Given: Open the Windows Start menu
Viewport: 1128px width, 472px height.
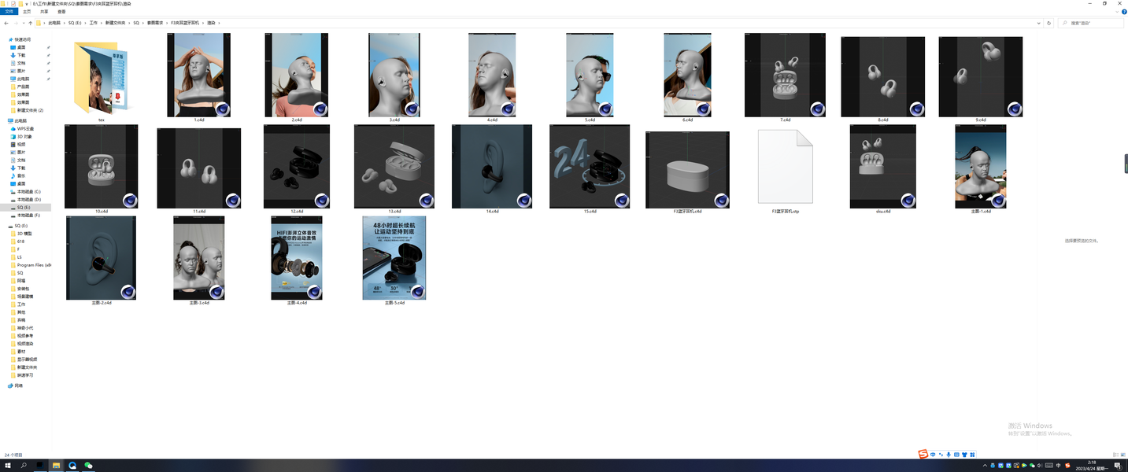Looking at the screenshot, I should click(7, 466).
